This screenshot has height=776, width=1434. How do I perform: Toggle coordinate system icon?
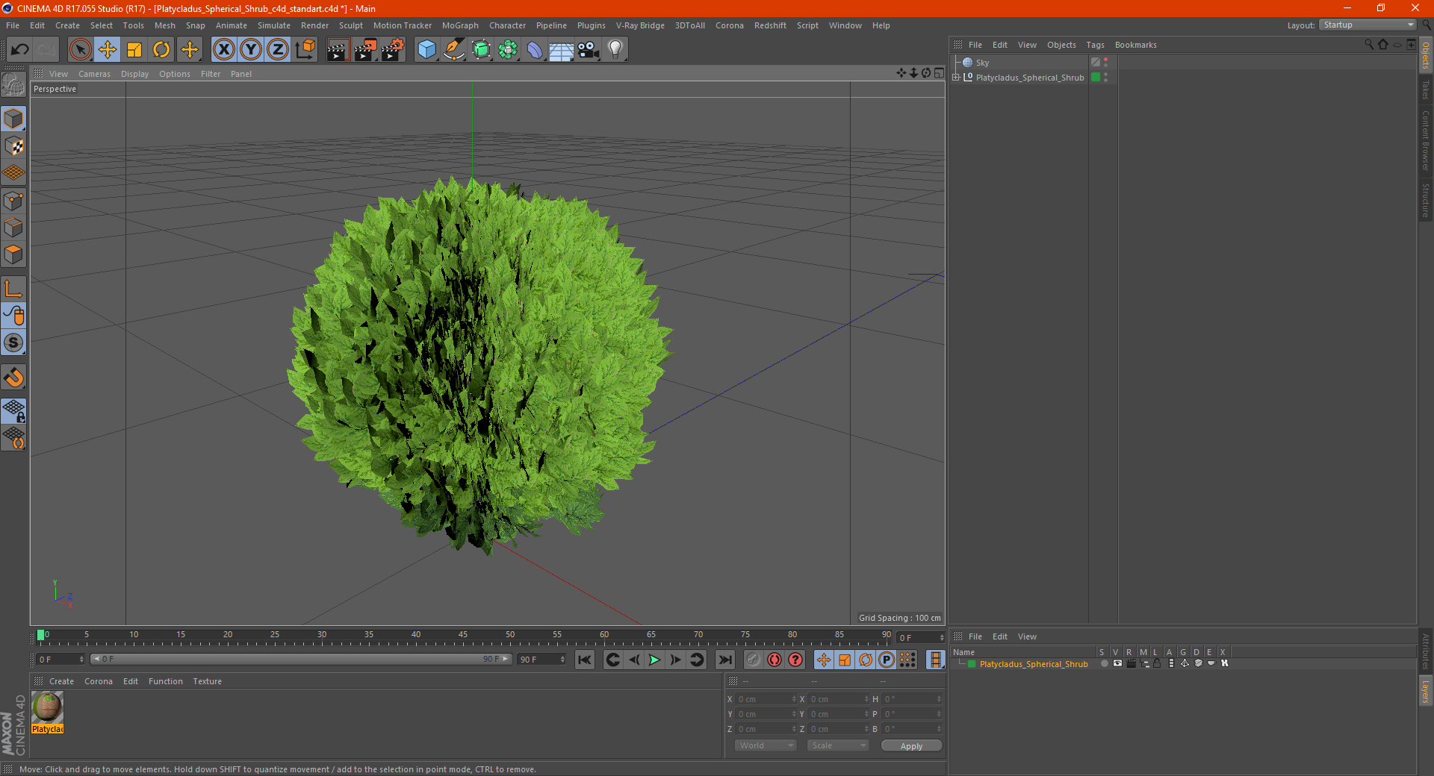(x=305, y=50)
